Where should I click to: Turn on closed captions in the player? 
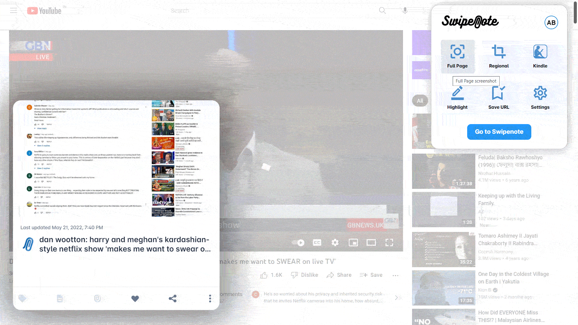pos(317,242)
